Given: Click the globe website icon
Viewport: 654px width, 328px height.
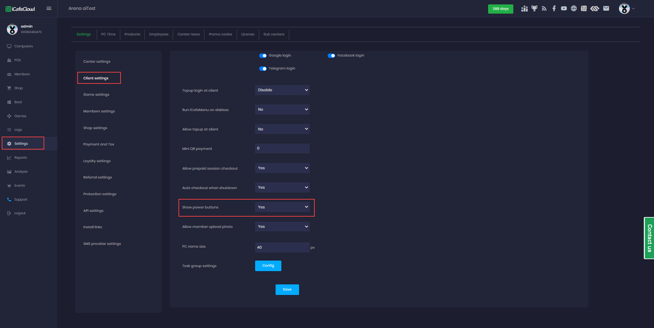Looking at the screenshot, I should tap(574, 9).
